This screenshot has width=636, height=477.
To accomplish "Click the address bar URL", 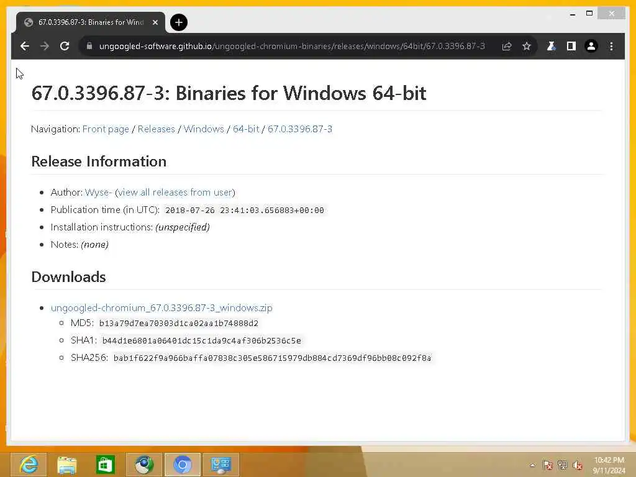I will pyautogui.click(x=292, y=46).
